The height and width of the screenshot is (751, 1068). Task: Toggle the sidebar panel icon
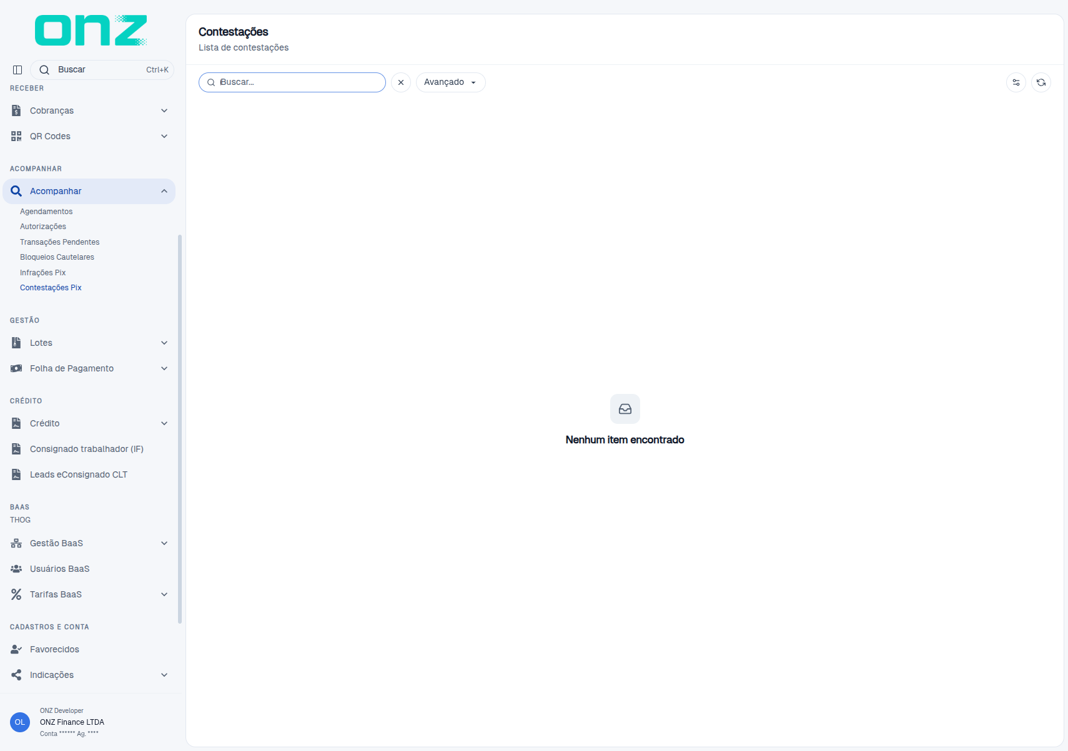tap(17, 70)
